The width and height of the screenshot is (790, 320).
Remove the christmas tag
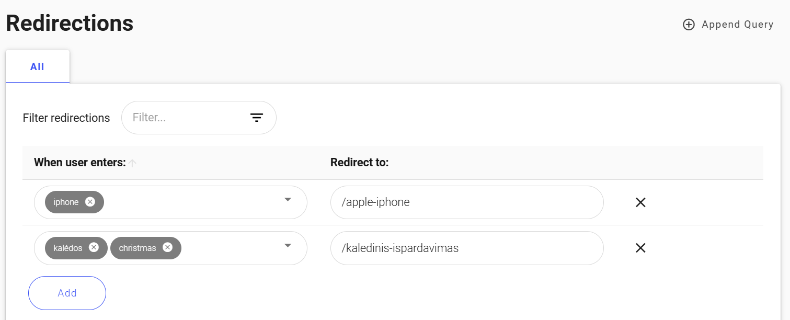tap(167, 248)
